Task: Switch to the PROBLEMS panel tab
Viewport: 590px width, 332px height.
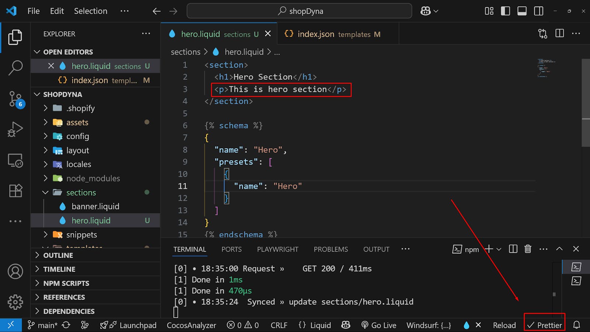Action: 331,249
